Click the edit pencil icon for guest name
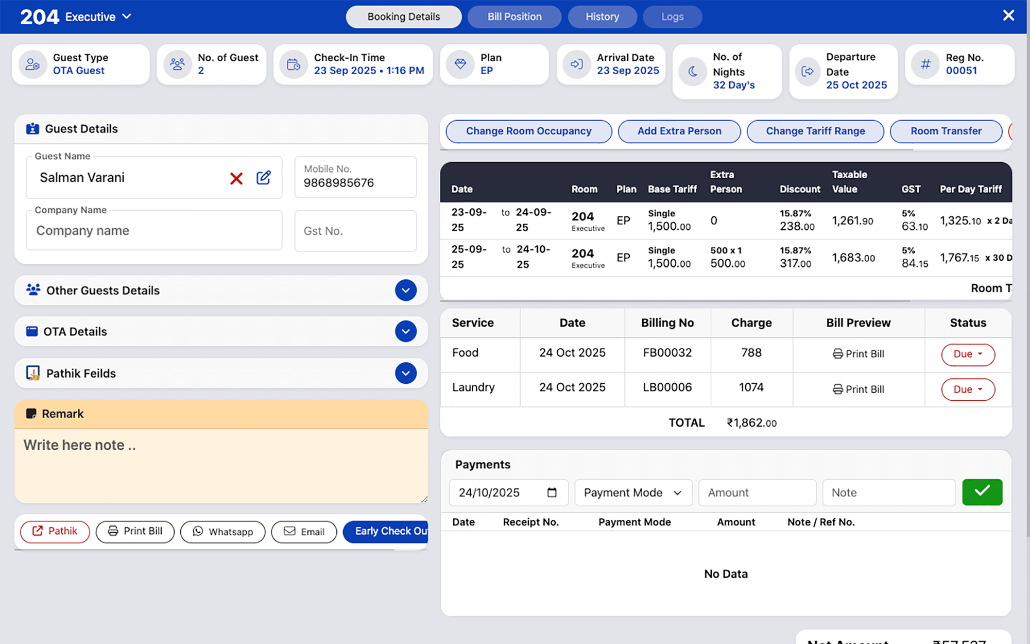 point(264,178)
